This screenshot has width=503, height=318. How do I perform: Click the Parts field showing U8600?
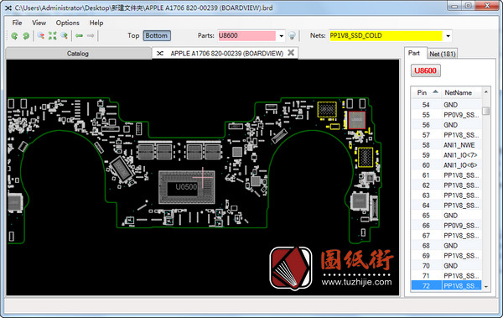pos(246,35)
